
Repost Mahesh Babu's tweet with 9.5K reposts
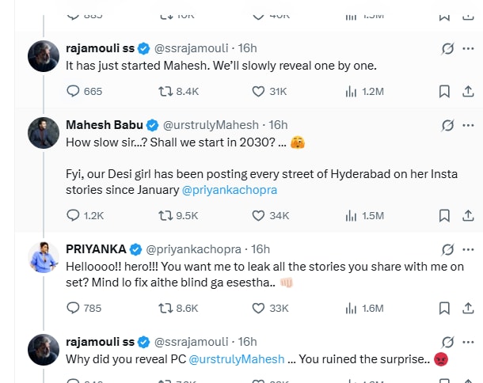[x=167, y=215]
